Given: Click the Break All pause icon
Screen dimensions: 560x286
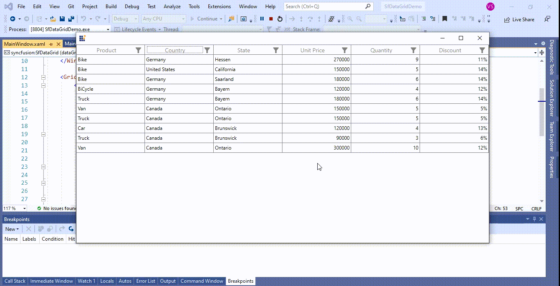Looking at the screenshot, I should (x=262, y=19).
